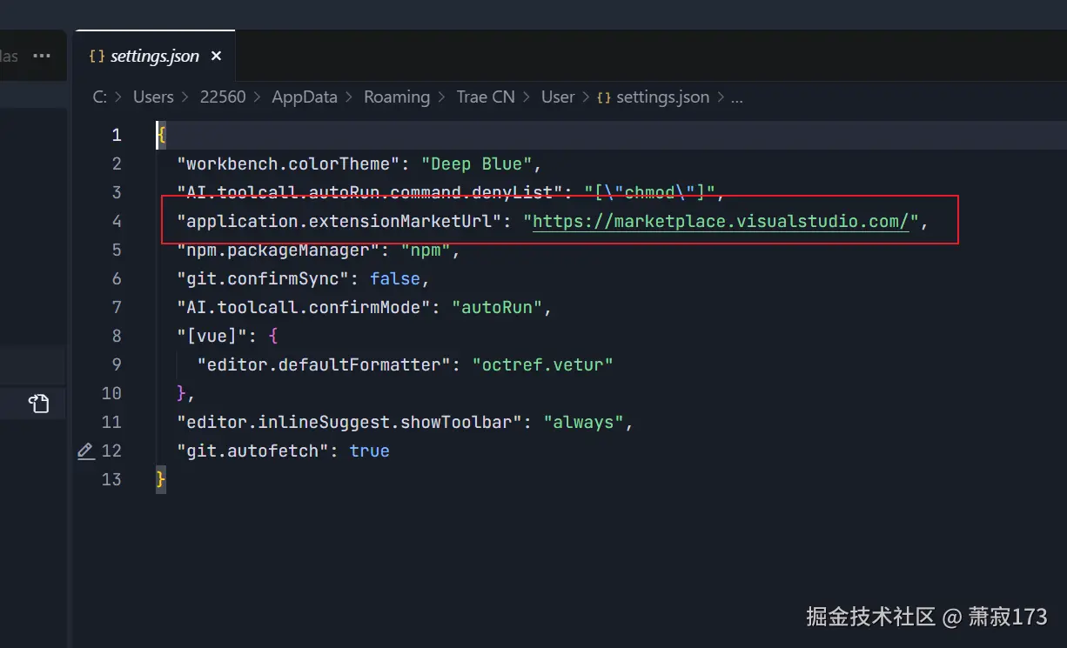This screenshot has height=648, width=1067.
Task: Close the settings.json tab
Action: [217, 57]
